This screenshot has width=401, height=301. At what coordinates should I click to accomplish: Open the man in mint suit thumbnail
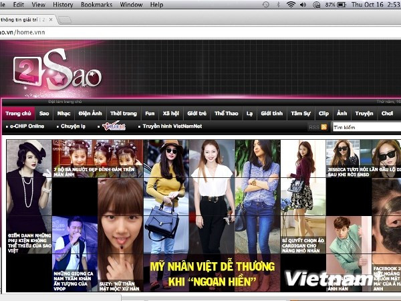(x=349, y=254)
